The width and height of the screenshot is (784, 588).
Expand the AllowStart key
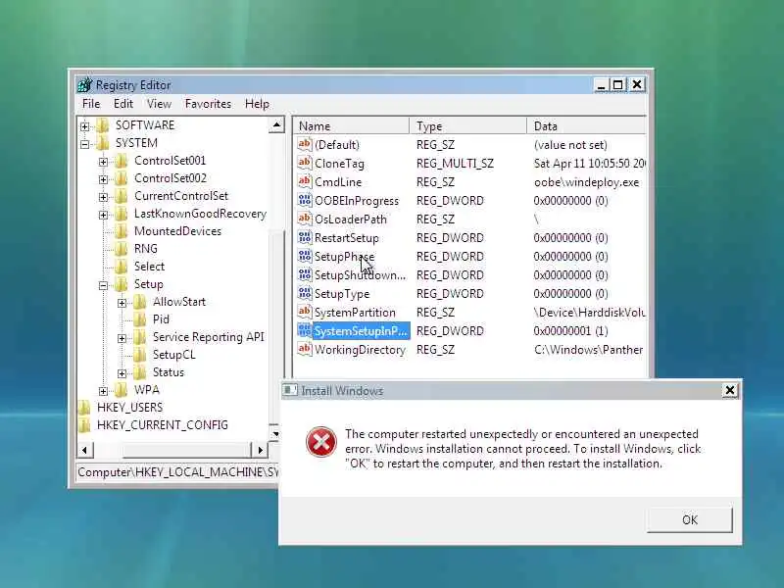coord(122,303)
